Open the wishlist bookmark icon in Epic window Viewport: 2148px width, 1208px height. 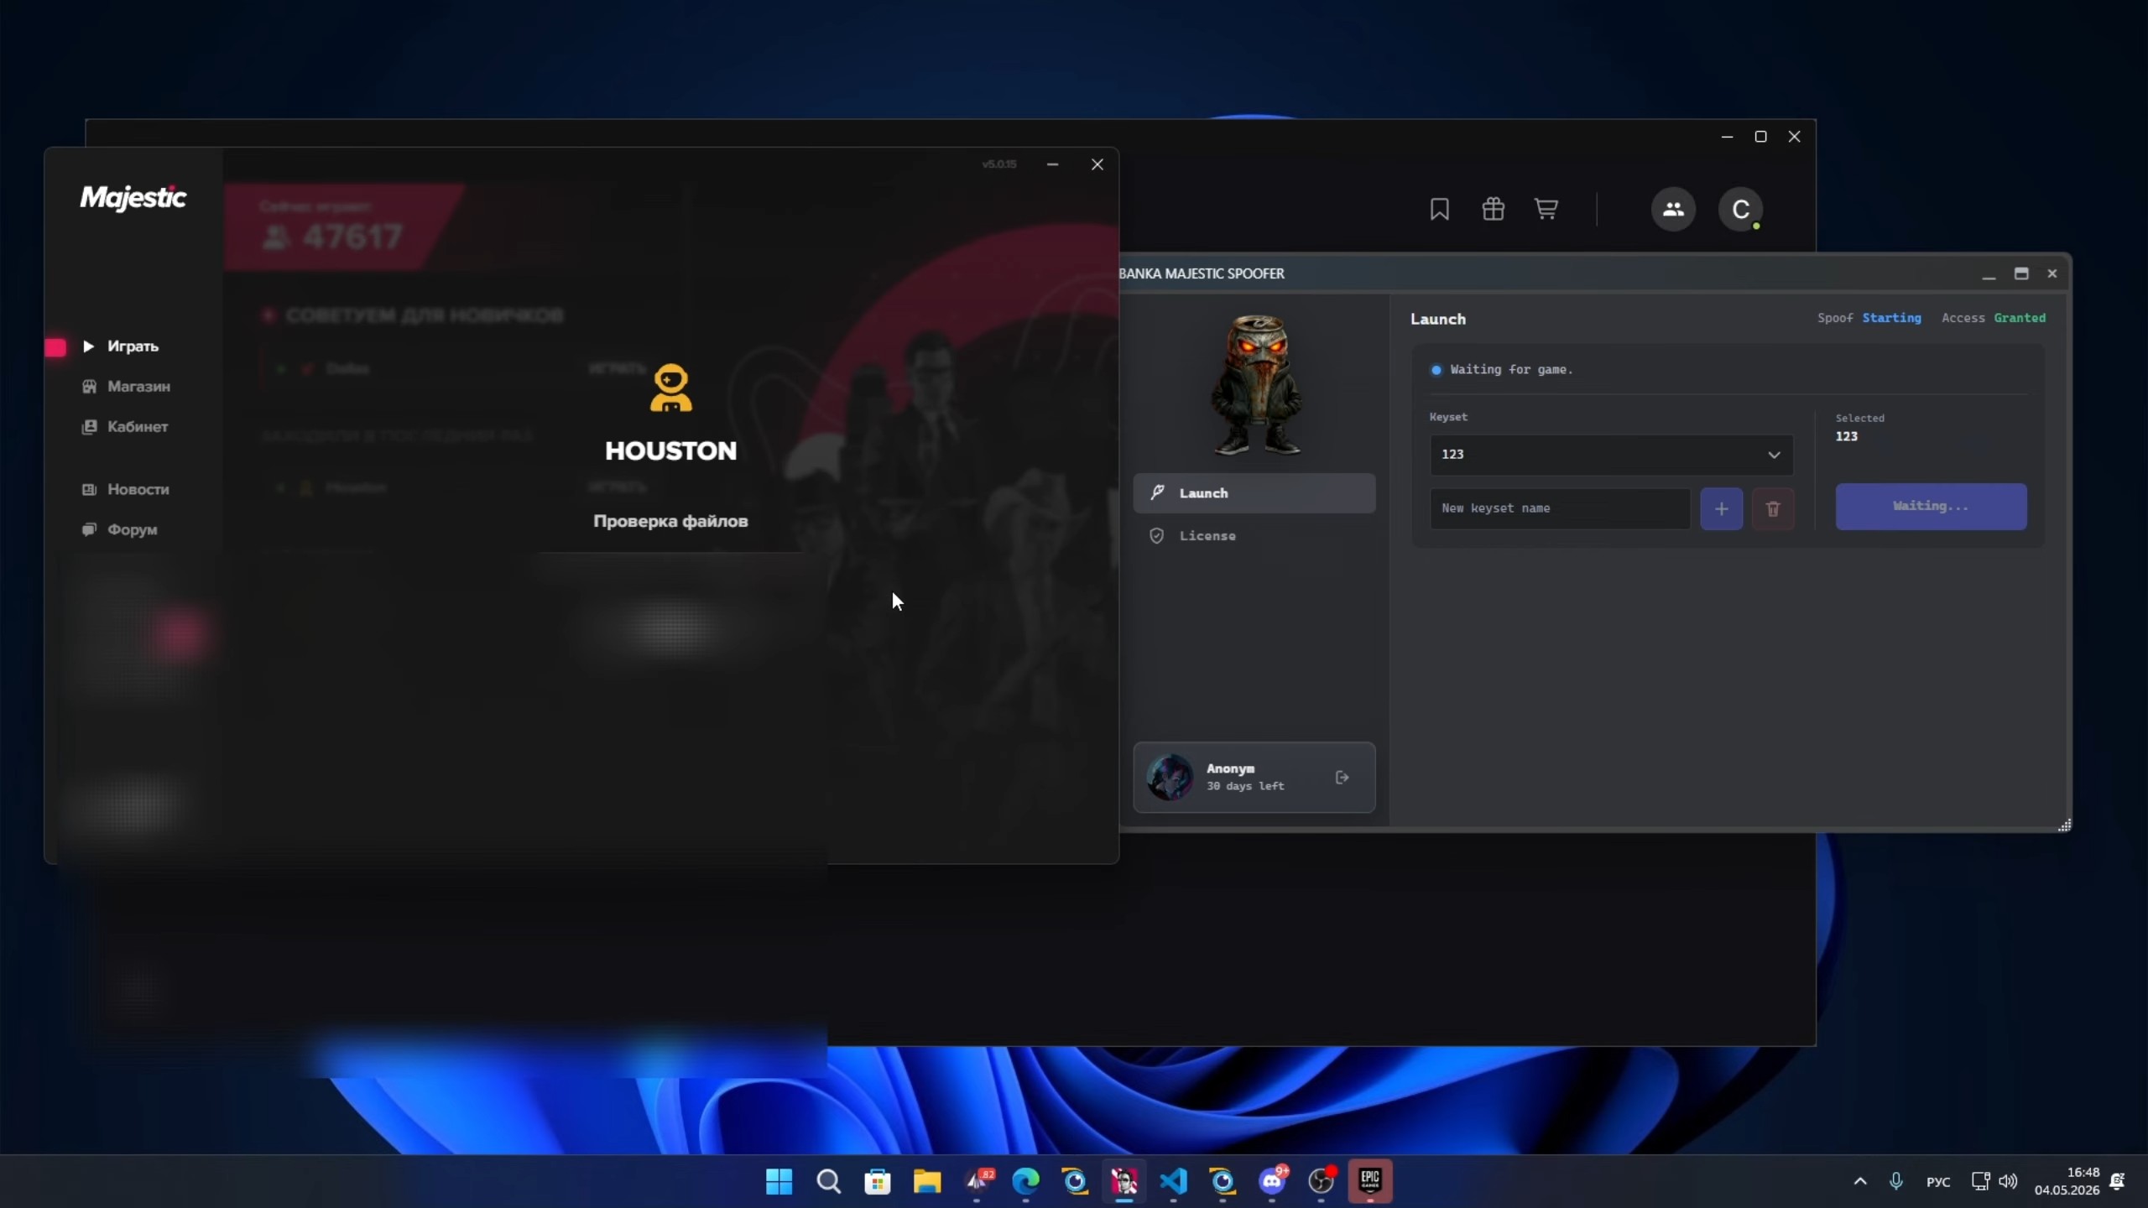[x=1440, y=209]
